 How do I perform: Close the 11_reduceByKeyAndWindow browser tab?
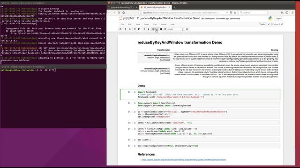pos(169,7)
